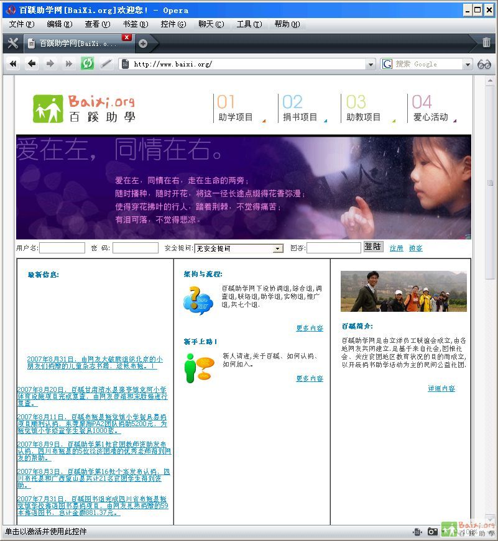This screenshot has height=541, width=498.
Task: Click the 注册 register link
Action: 396,248
